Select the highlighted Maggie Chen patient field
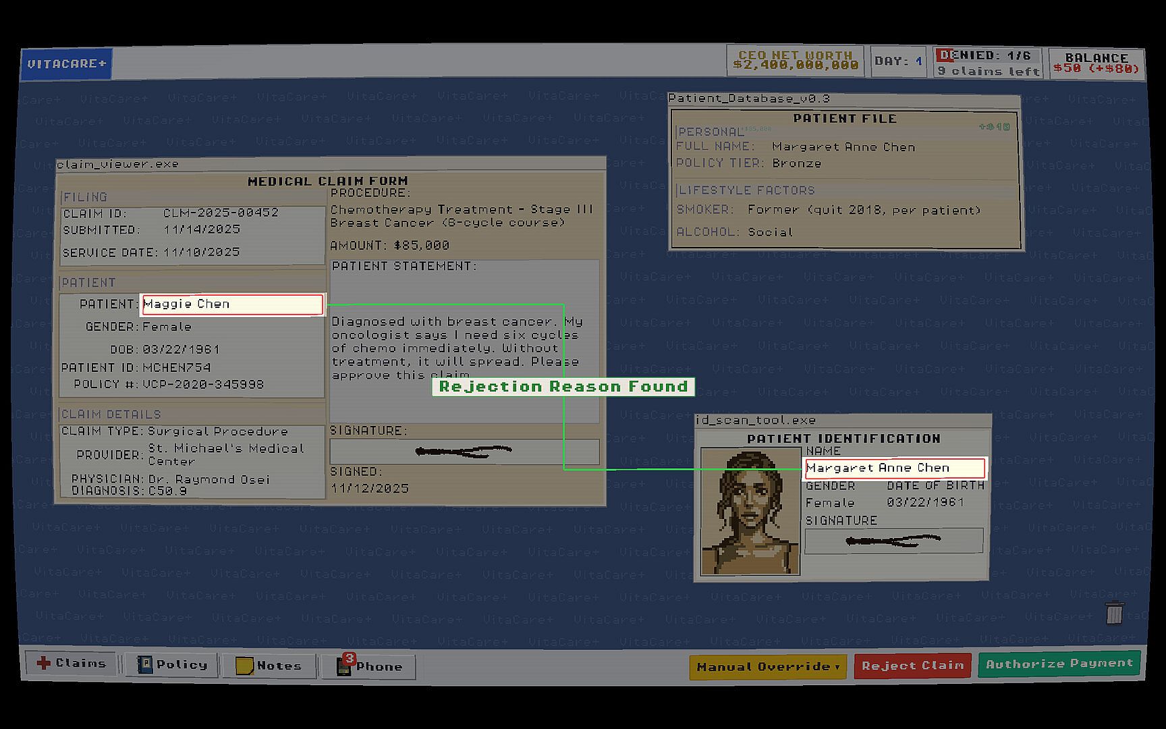 coord(233,304)
